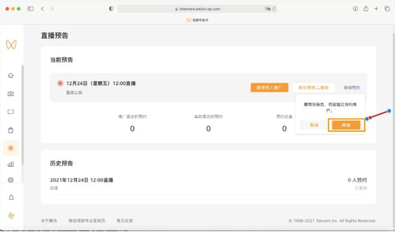Viewport: 395px width, 232px height.
Task: Click the 保存预告二维码 button
Action: pyautogui.click(x=314, y=88)
